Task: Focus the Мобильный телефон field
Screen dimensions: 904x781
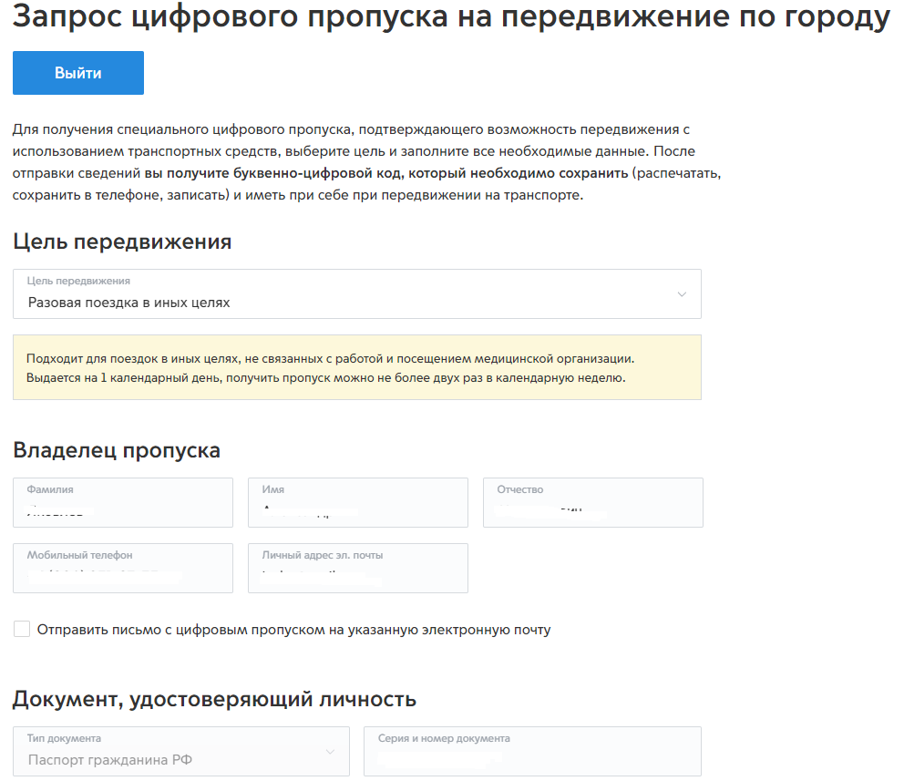Action: pyautogui.click(x=122, y=568)
